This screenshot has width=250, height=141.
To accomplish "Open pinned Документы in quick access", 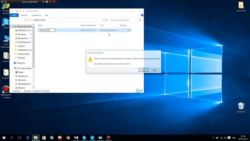I will 23,38.
